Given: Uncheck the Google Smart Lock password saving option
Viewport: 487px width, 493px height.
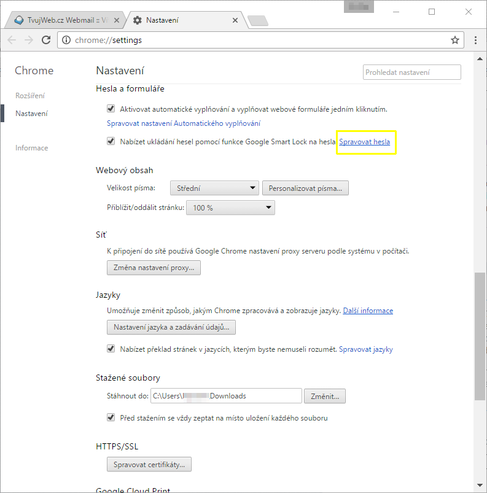Looking at the screenshot, I should tap(111, 141).
